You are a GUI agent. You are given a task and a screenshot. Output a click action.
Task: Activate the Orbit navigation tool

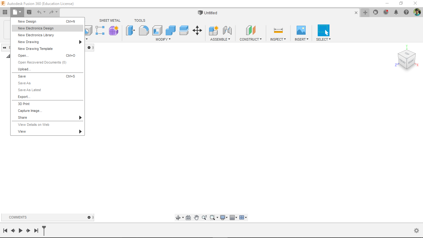click(178, 218)
